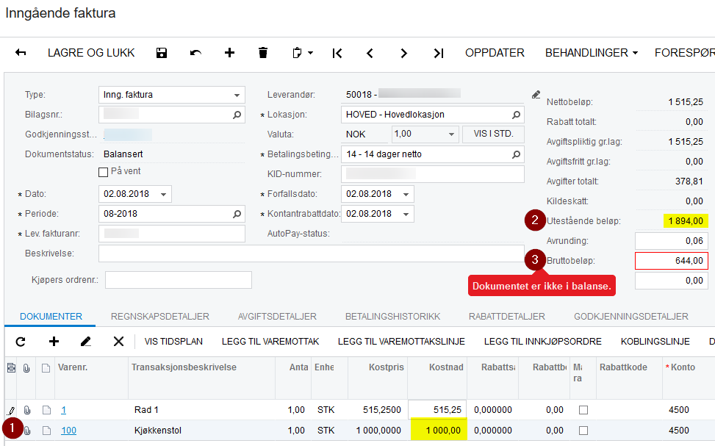The height and width of the screenshot is (446, 715).
Task: Tick the På vent checkbox
Action: (x=103, y=172)
